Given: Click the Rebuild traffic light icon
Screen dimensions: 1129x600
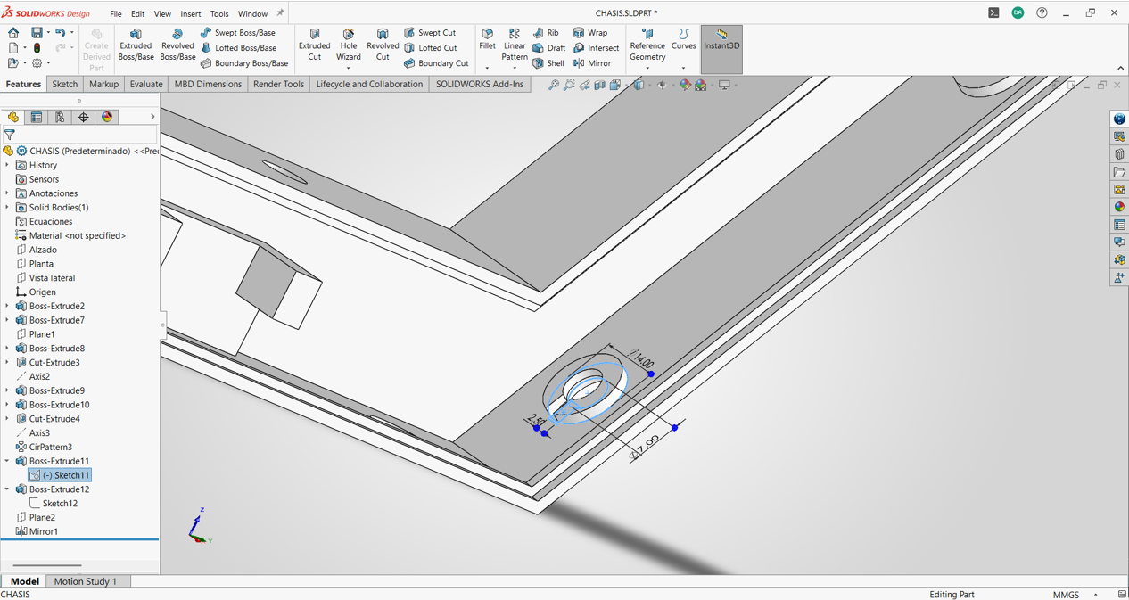Looking at the screenshot, I should pyautogui.click(x=37, y=48).
